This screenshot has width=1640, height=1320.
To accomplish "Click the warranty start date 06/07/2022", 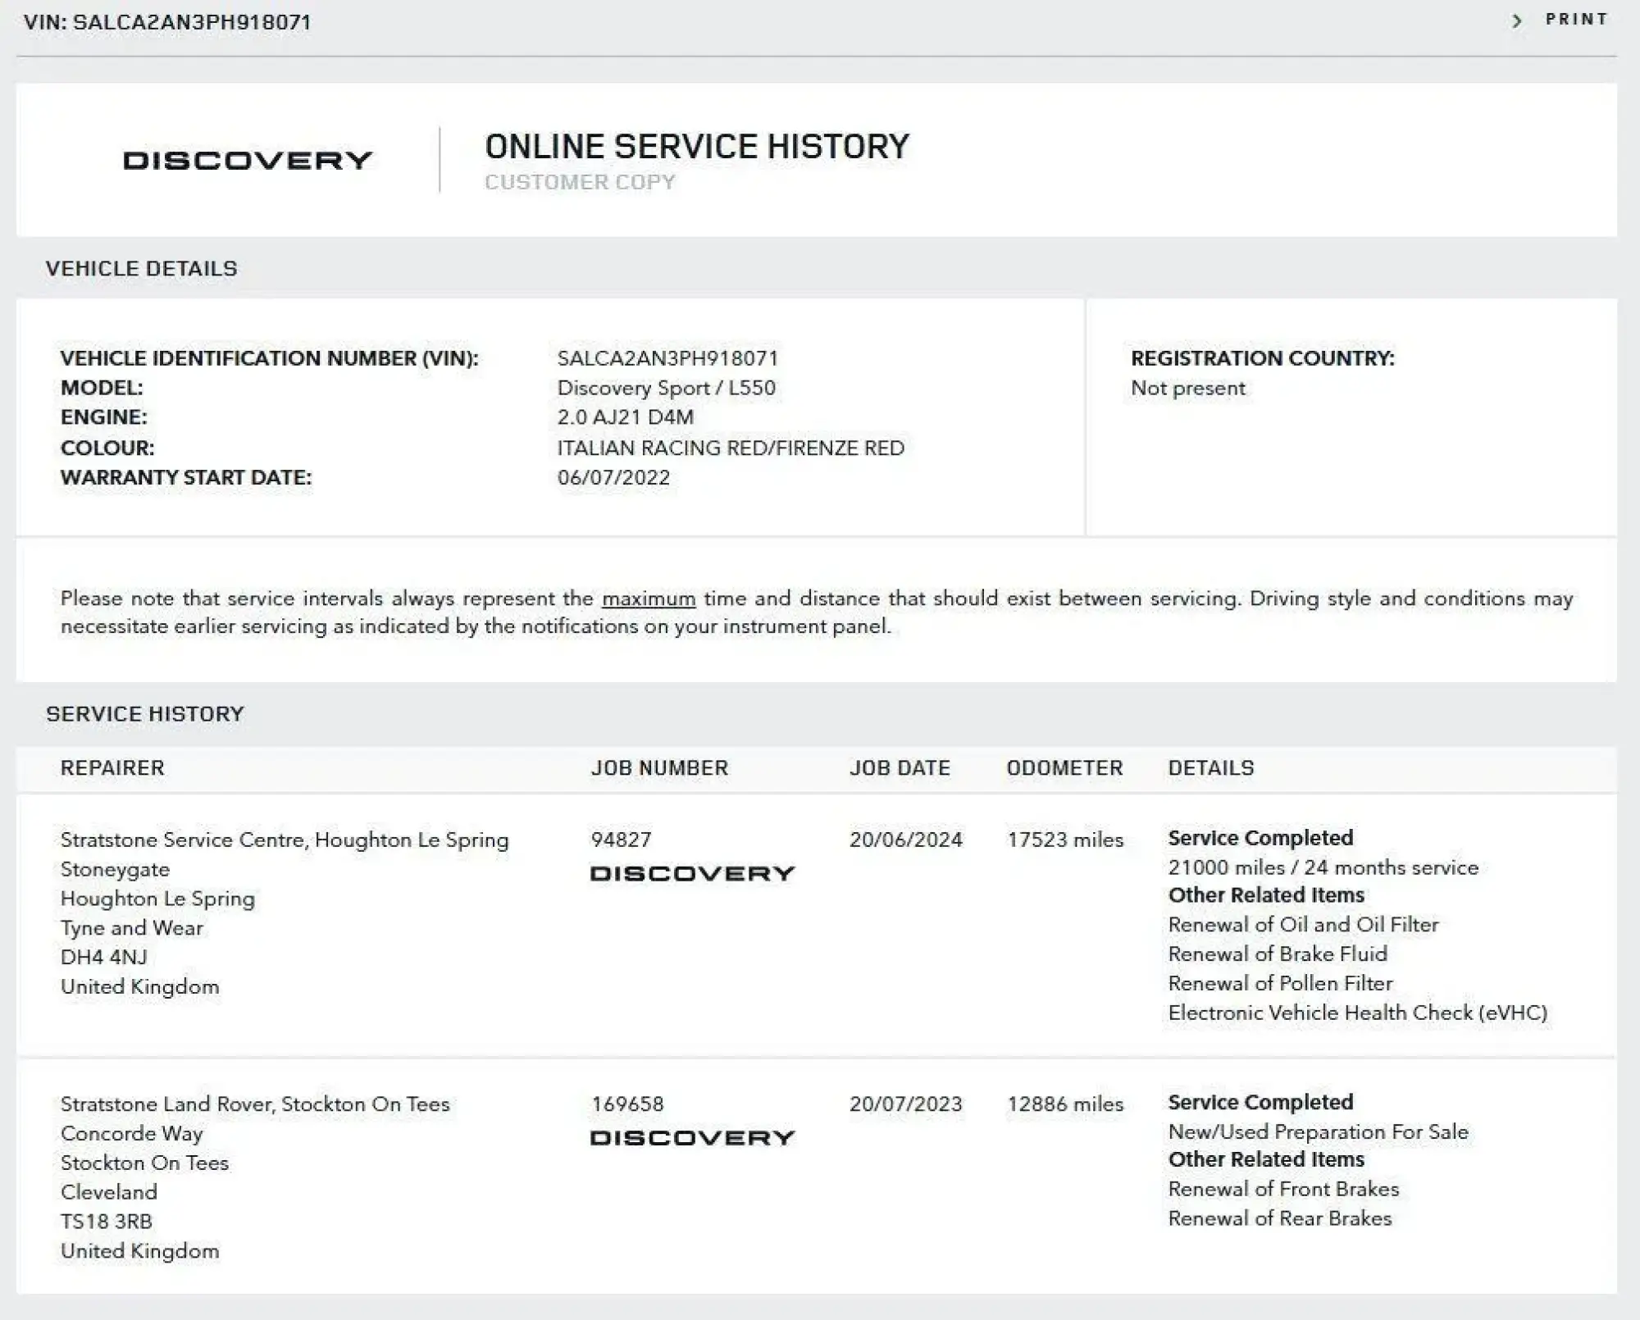I will (613, 477).
